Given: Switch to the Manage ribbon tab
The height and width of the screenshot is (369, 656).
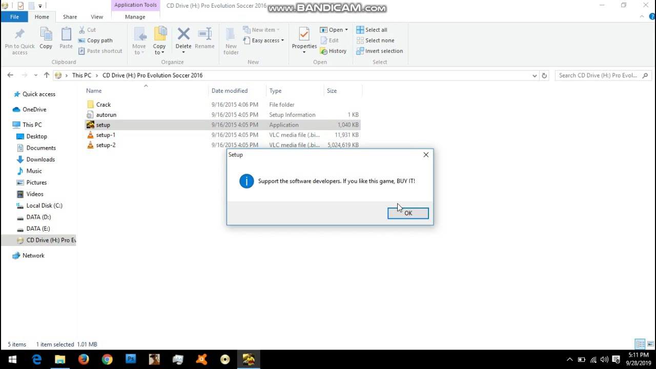Looking at the screenshot, I should pos(135,17).
